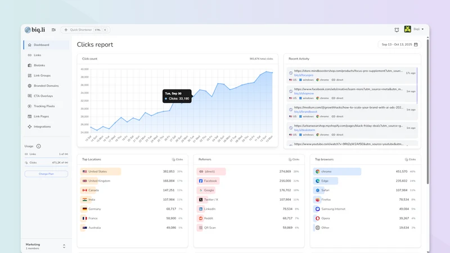Click the QR Scan referrer icon
Image resolution: width=450 pixels, height=253 pixels.
coord(201,228)
